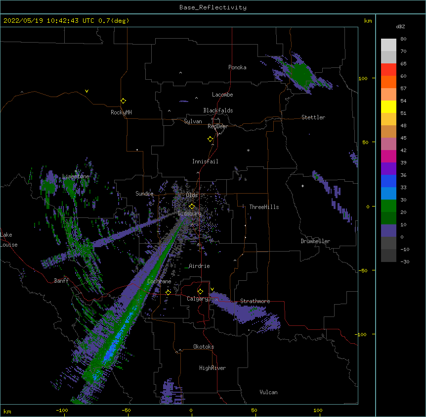Click the Ponoka town label
The image size is (426, 417).
pos(237,67)
